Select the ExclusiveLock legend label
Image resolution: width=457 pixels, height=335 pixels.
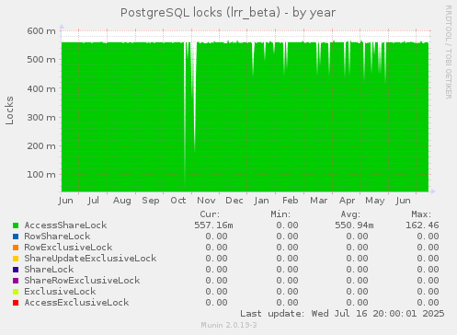click(x=60, y=292)
